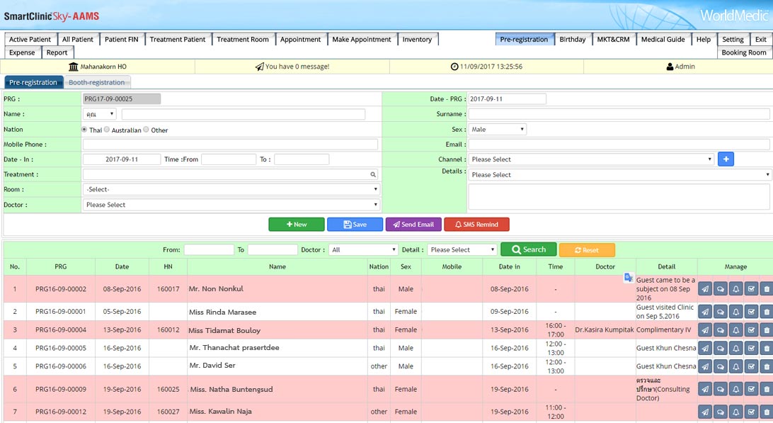Image resolution: width=773 pixels, height=423 pixels.
Task: Click the Mobile Phone input field
Action: point(230,145)
